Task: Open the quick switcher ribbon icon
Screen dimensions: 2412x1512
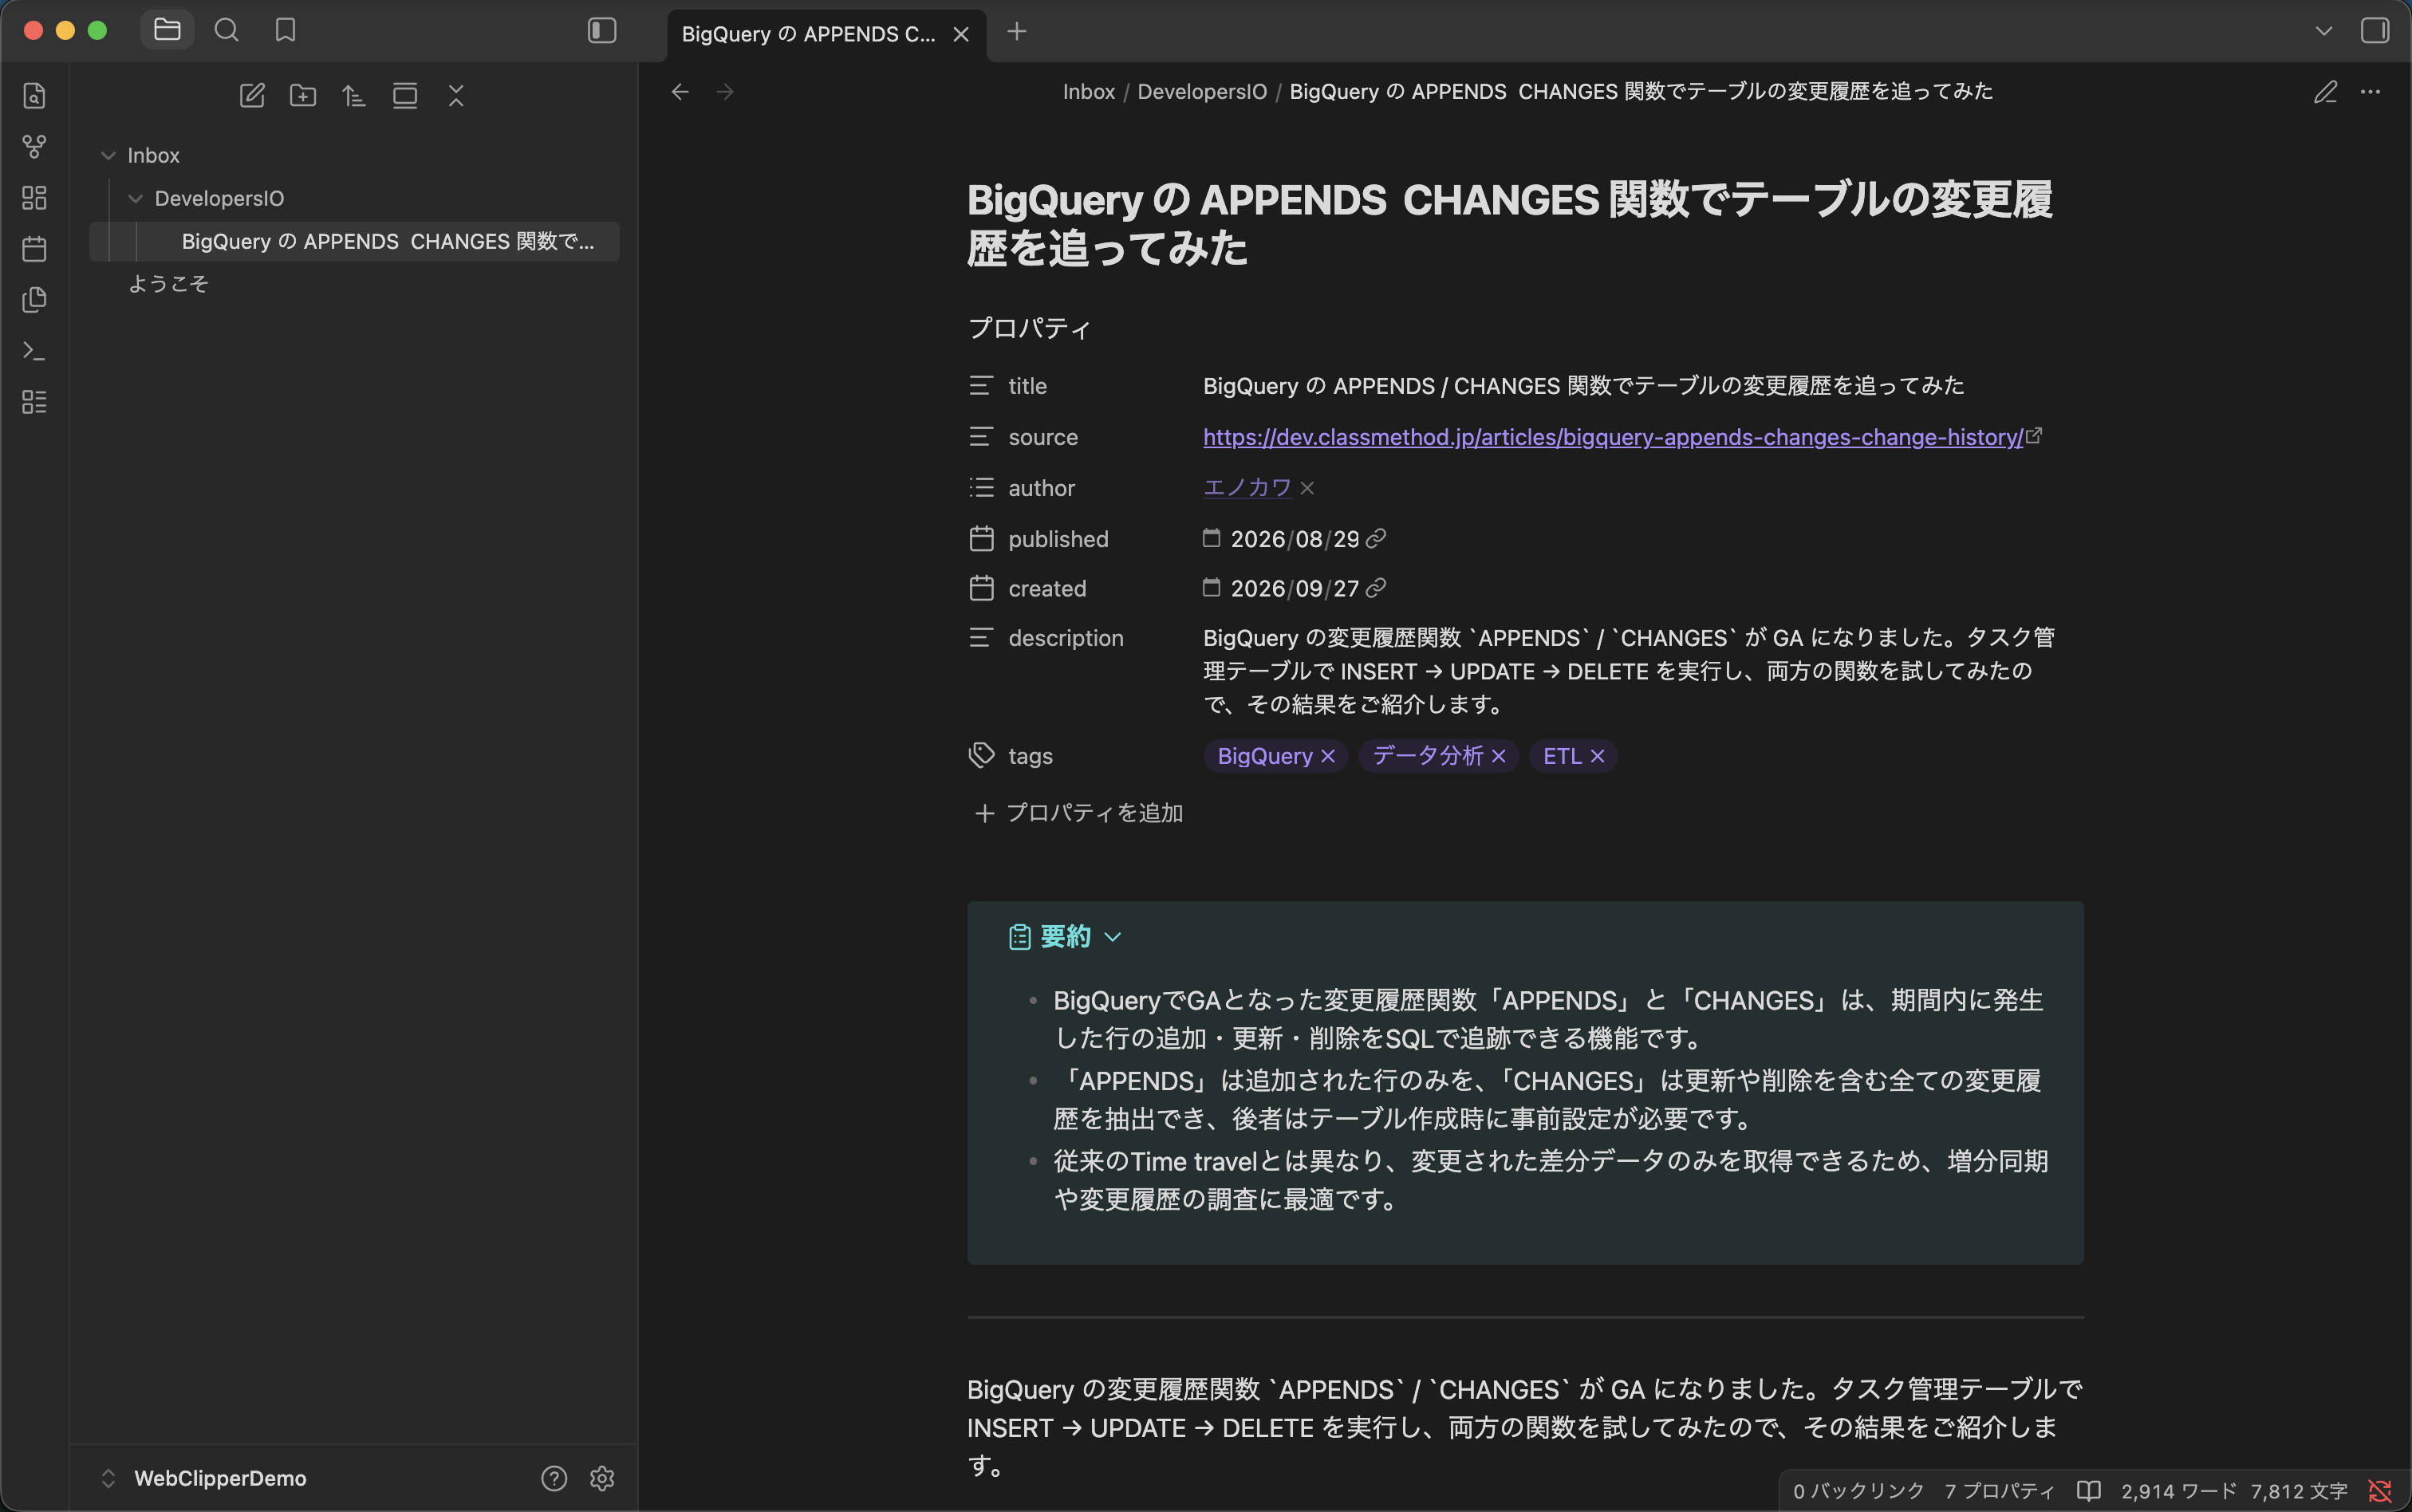Action: point(34,96)
